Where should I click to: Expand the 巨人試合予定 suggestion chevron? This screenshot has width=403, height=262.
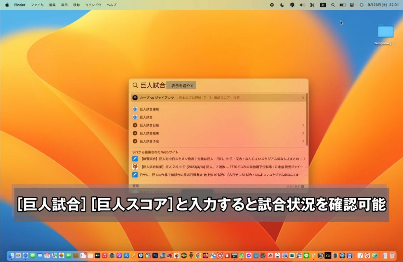click(303, 141)
